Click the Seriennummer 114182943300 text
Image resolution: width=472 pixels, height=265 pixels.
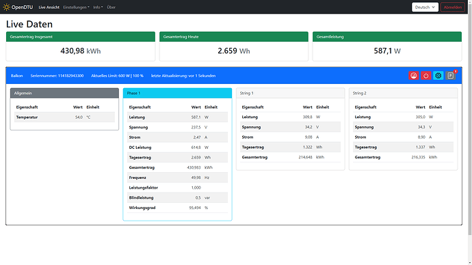pyautogui.click(x=57, y=76)
